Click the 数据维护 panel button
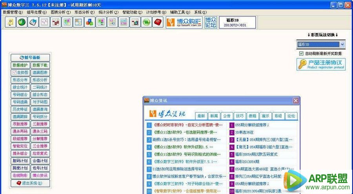Image resolution: width=353 pixels, height=194 pixels. 20,65
